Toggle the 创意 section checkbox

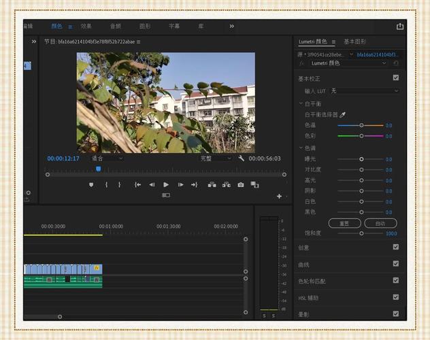(x=396, y=247)
